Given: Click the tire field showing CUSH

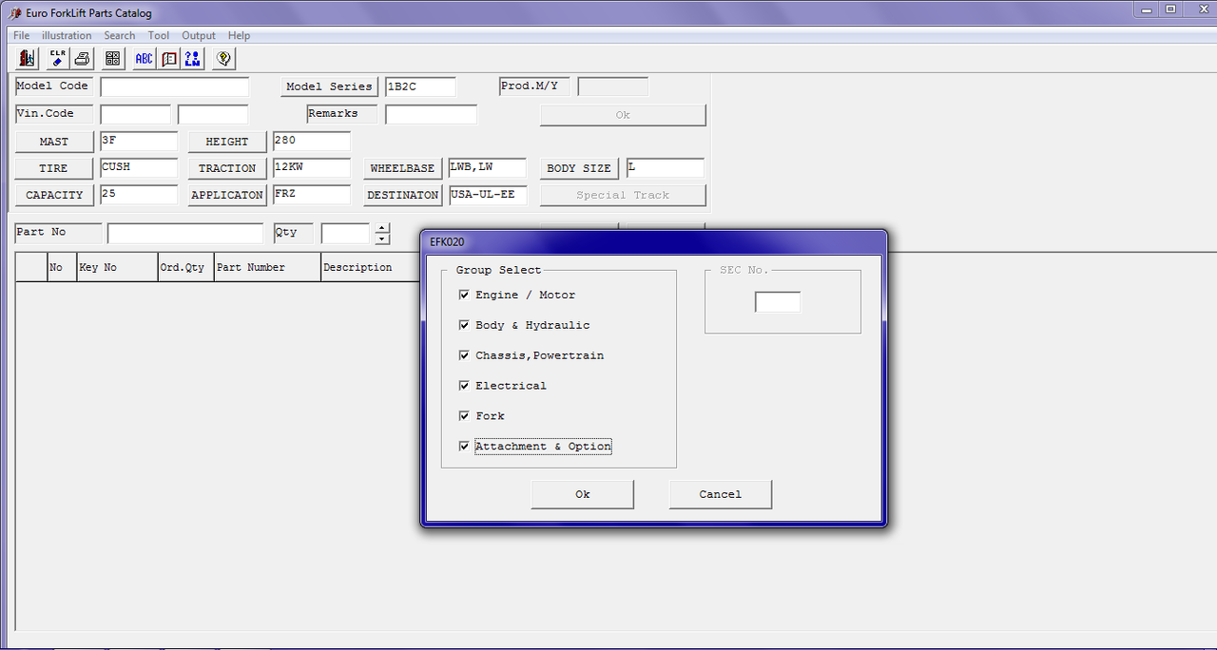Looking at the screenshot, I should [139, 167].
